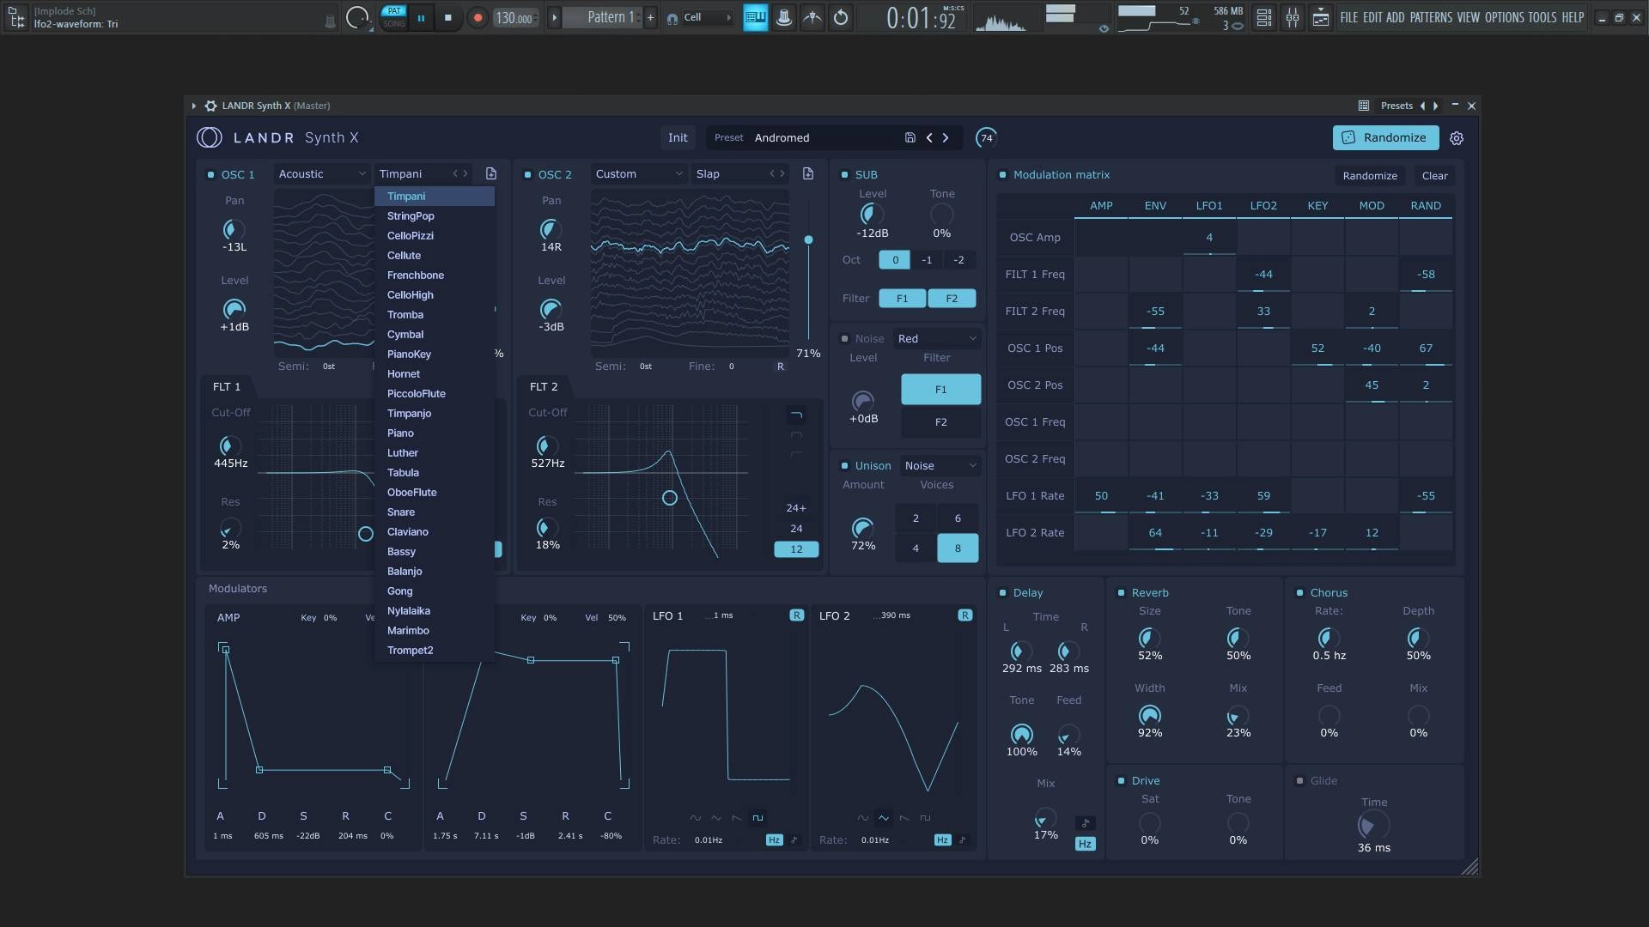Randomize the modulation matrix
This screenshot has height=927, width=1649.
pos(1370,176)
